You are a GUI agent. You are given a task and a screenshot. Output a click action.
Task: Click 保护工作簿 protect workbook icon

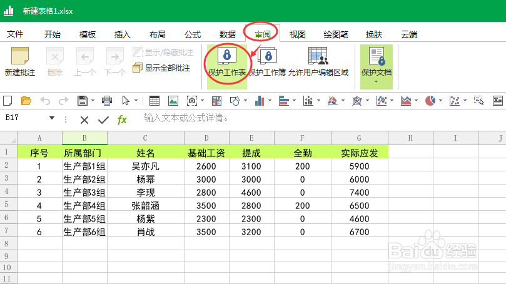coord(267,56)
